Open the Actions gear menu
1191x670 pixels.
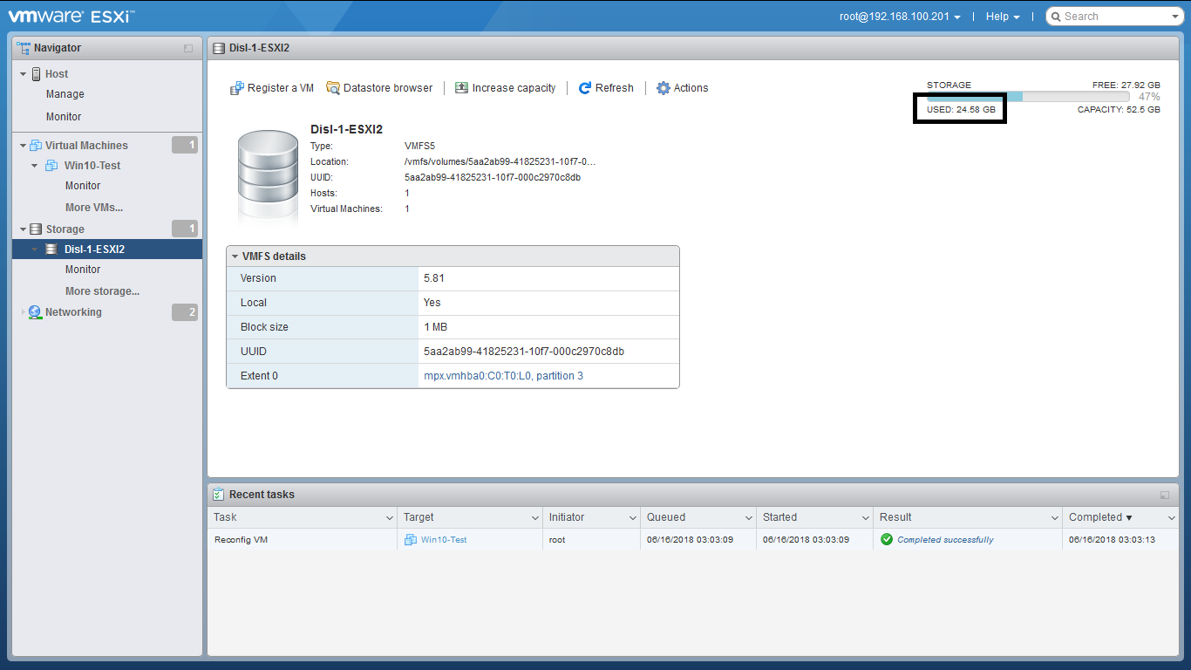click(683, 88)
